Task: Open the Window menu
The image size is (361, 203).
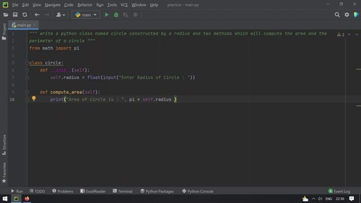Action: [139, 5]
